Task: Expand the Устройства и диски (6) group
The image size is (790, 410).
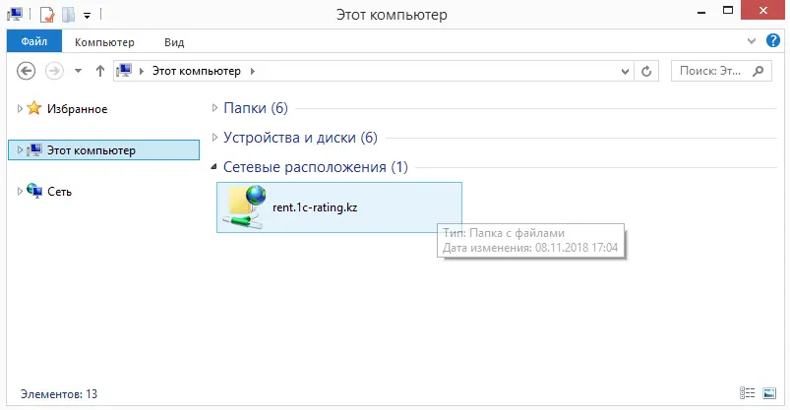Action: point(214,137)
